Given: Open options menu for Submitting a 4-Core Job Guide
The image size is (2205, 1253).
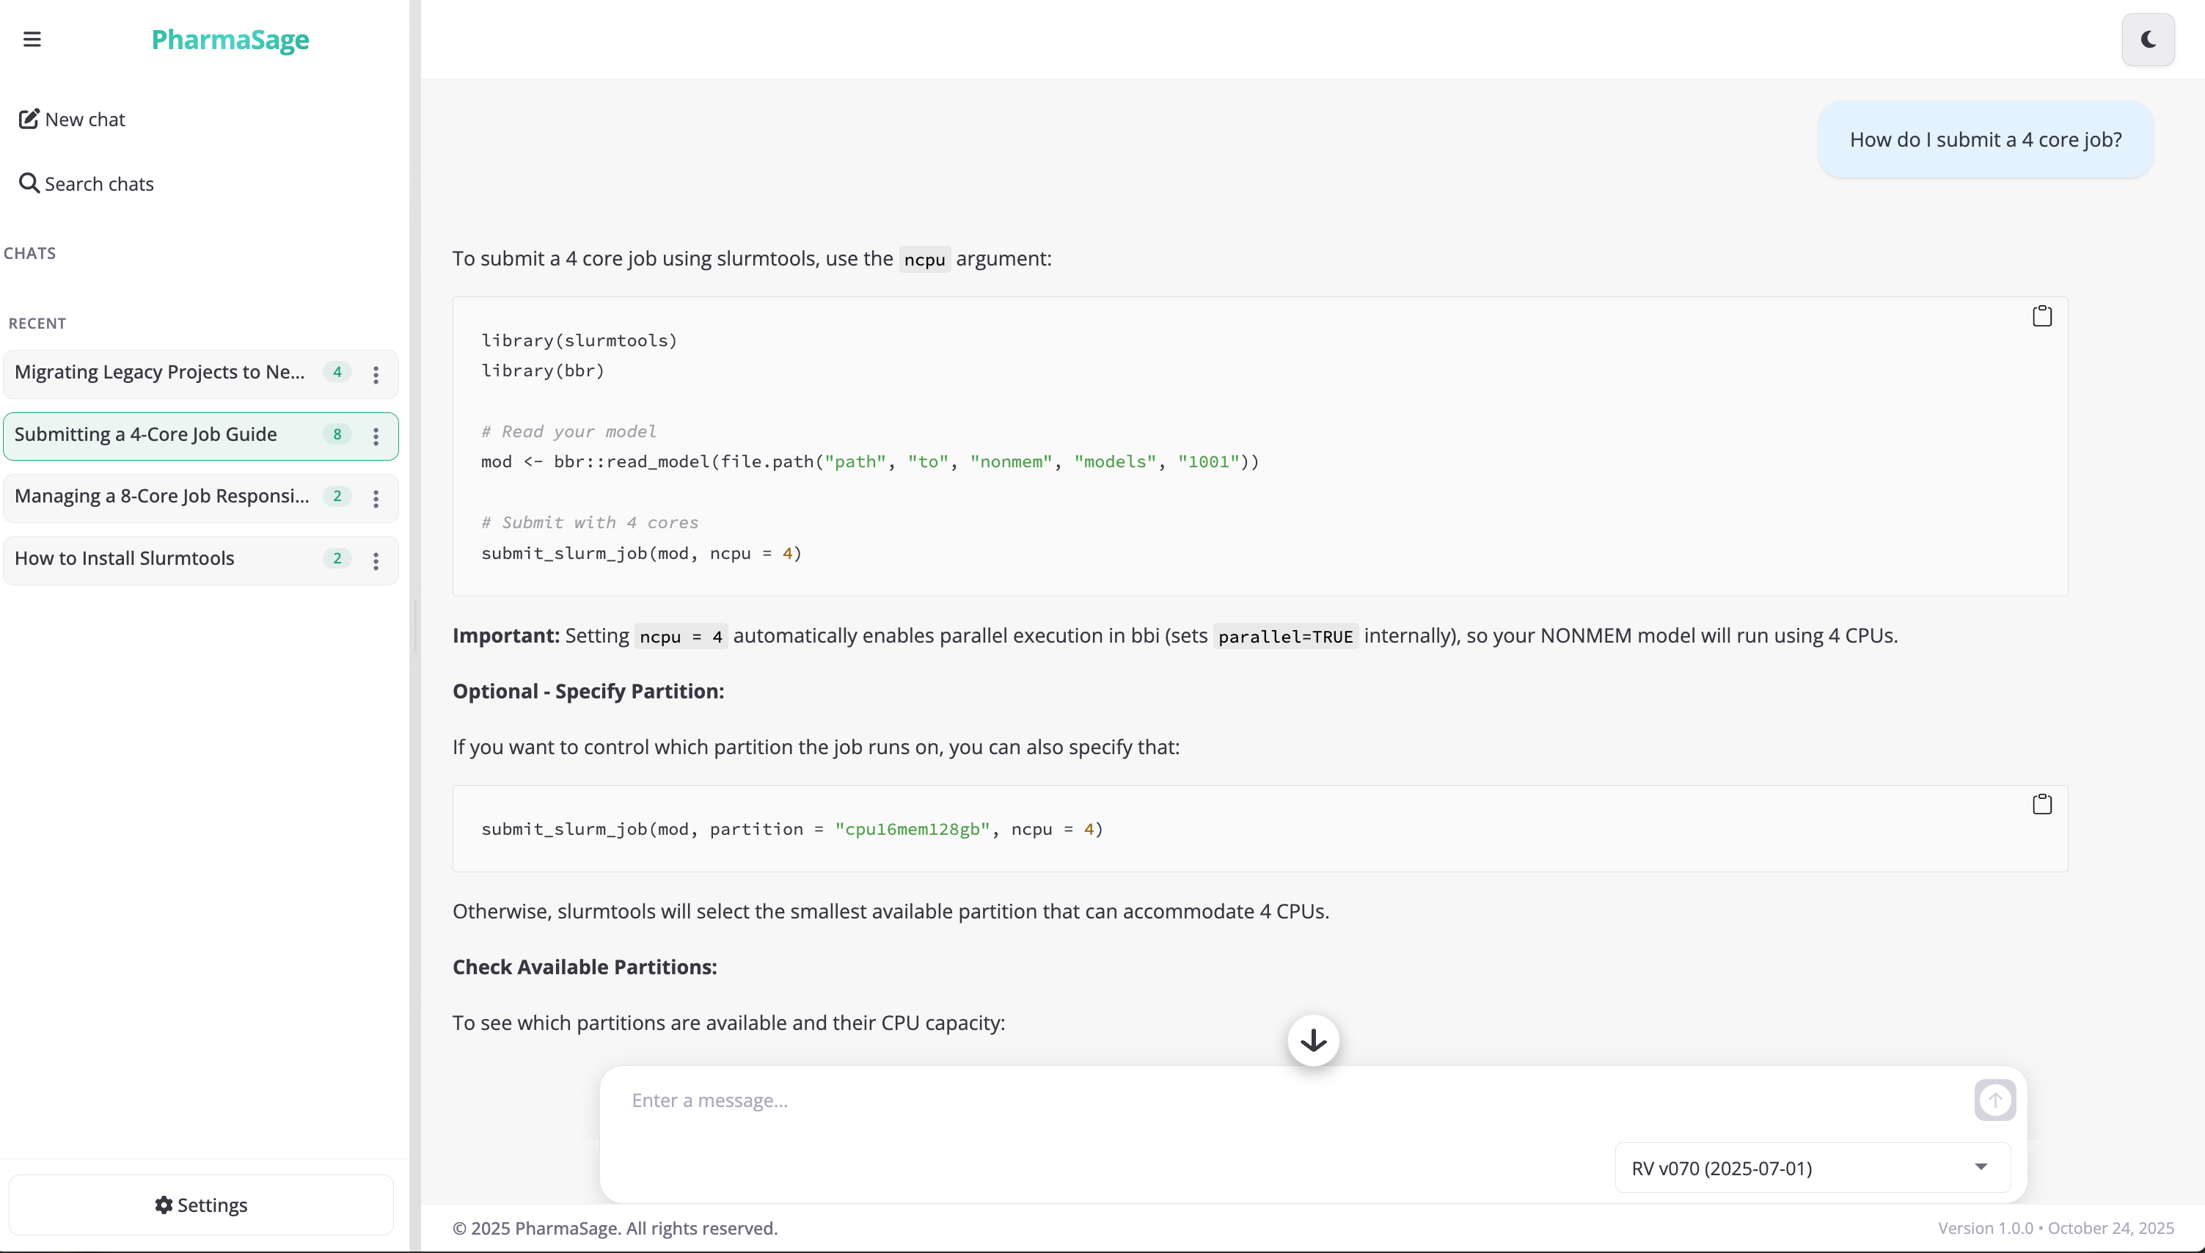Looking at the screenshot, I should coord(376,436).
